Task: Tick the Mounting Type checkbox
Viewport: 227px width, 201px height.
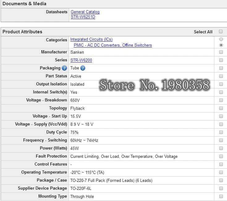Action: pos(221,196)
